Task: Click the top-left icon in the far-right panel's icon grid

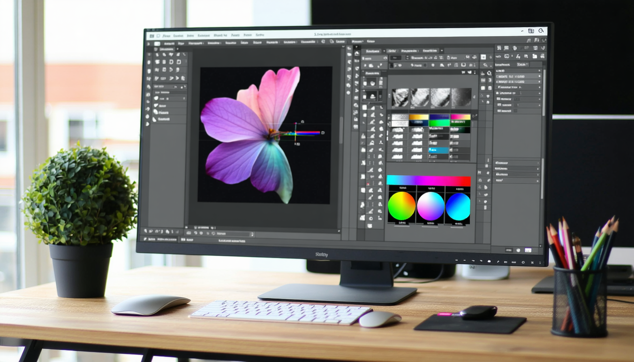Action: click(499, 48)
